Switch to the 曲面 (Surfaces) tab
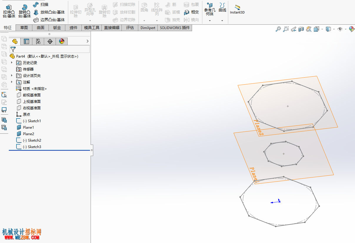This screenshot has width=355, height=243. (41, 28)
